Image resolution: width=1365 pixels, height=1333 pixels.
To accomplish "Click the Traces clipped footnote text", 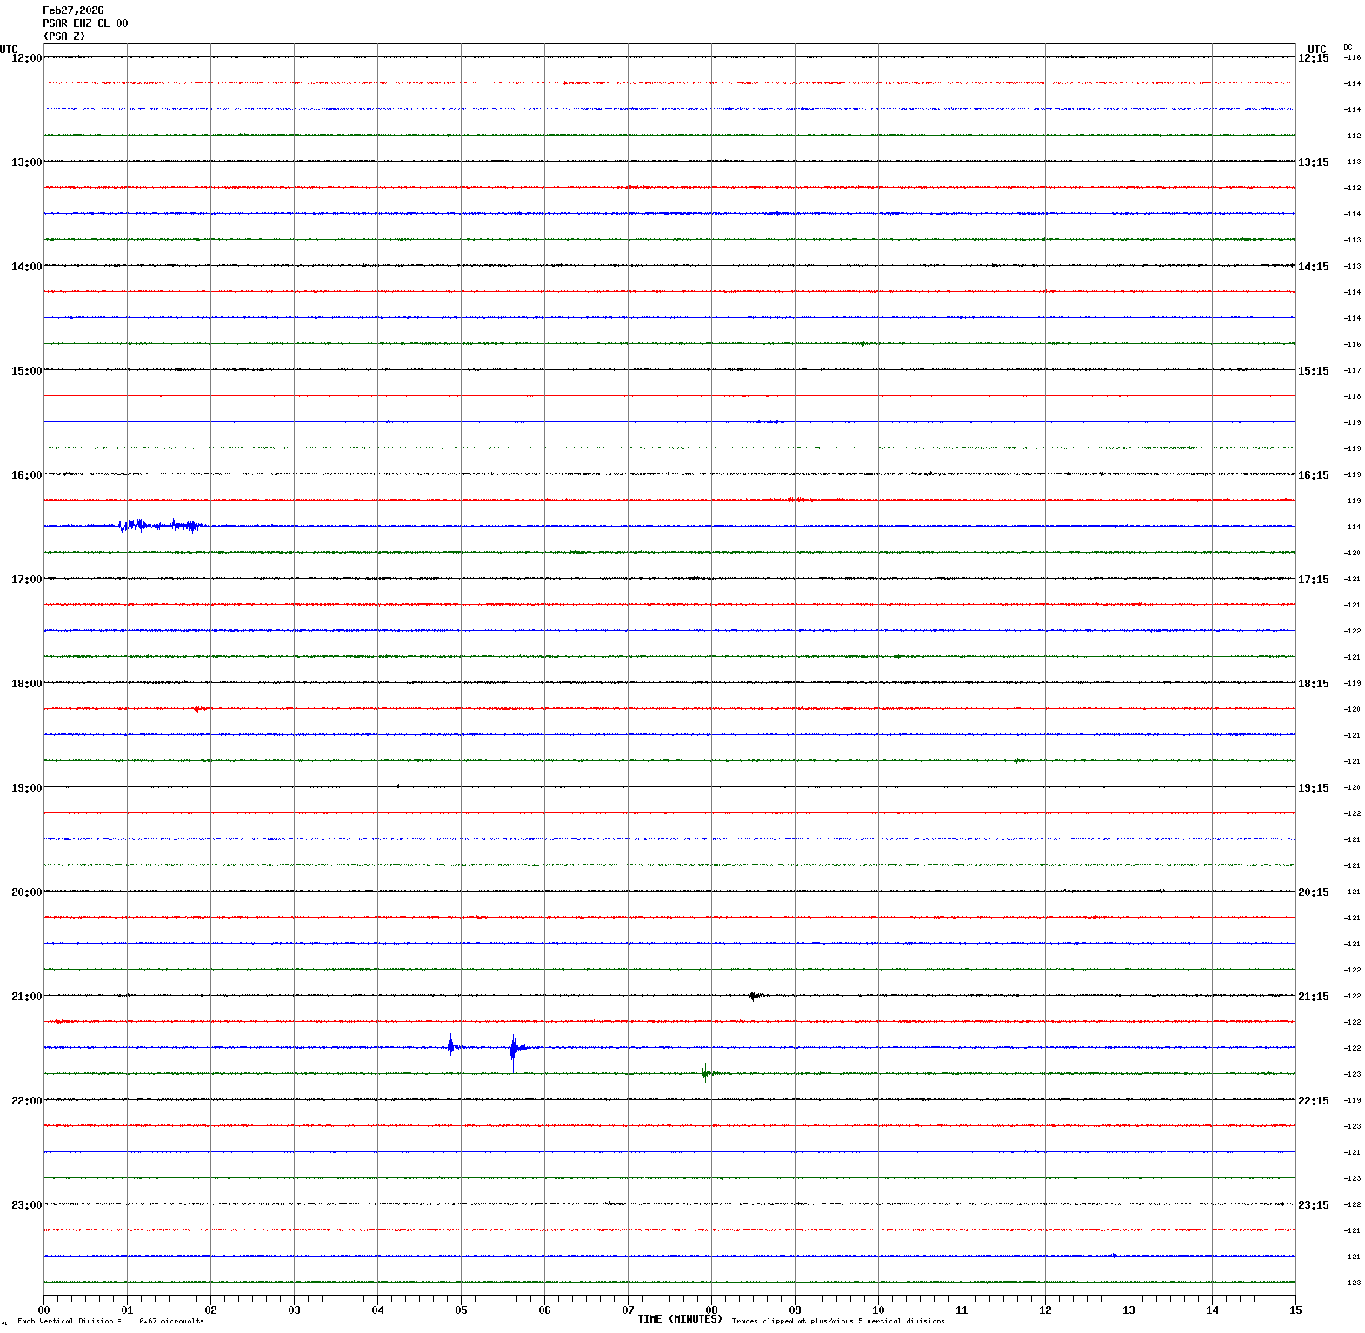I will 837,1321.
